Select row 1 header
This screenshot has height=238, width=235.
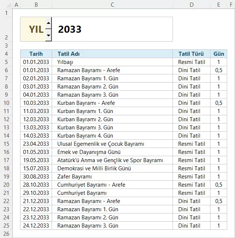pos(6,13)
